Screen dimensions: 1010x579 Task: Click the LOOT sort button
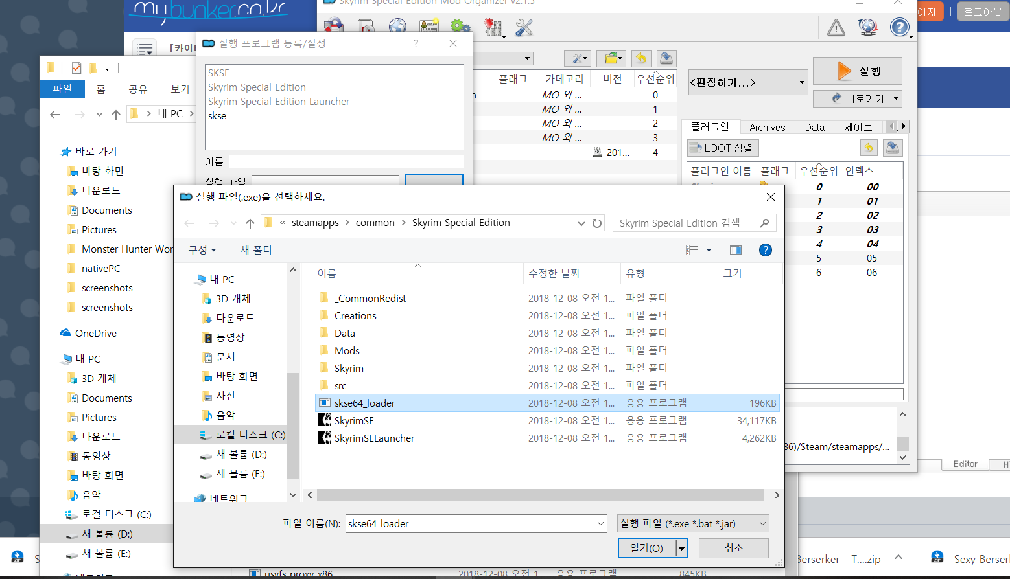(x=722, y=148)
